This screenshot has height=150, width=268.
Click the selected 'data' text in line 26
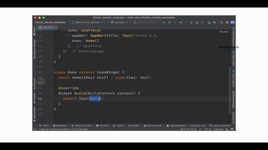coord(95,99)
